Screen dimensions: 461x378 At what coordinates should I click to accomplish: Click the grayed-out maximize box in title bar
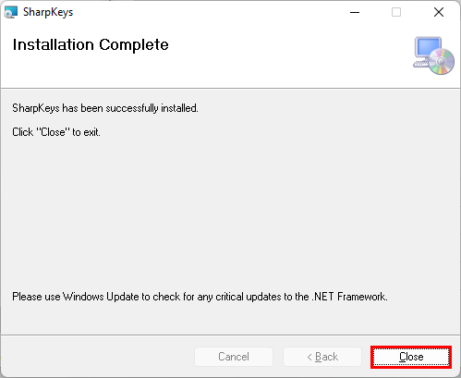point(396,12)
